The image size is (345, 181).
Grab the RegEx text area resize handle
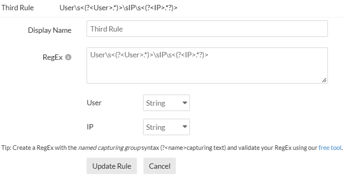click(325, 81)
